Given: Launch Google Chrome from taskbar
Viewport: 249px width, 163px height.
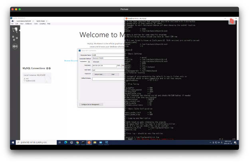Looking at the screenshot, I should pos(77,142).
